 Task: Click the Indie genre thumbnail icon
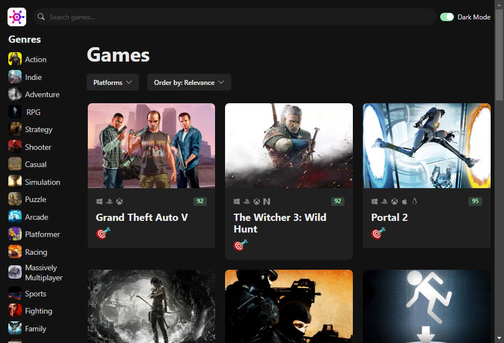pyautogui.click(x=15, y=77)
